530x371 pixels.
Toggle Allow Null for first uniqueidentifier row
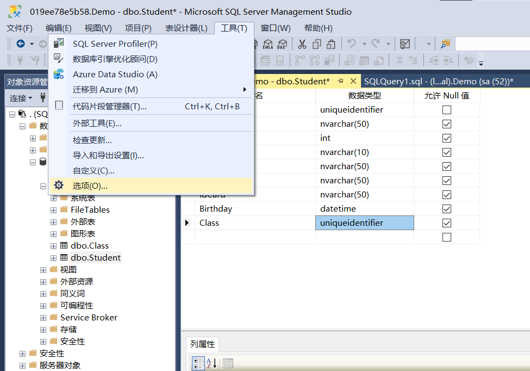[446, 110]
